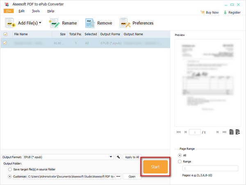Image resolution: width=246 pixels, height=185 pixels.
Task: Open the Help menu
Action: (51, 11)
